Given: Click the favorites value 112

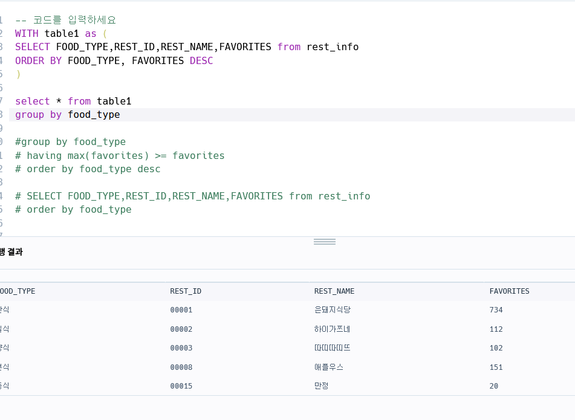Looking at the screenshot, I should tap(496, 329).
